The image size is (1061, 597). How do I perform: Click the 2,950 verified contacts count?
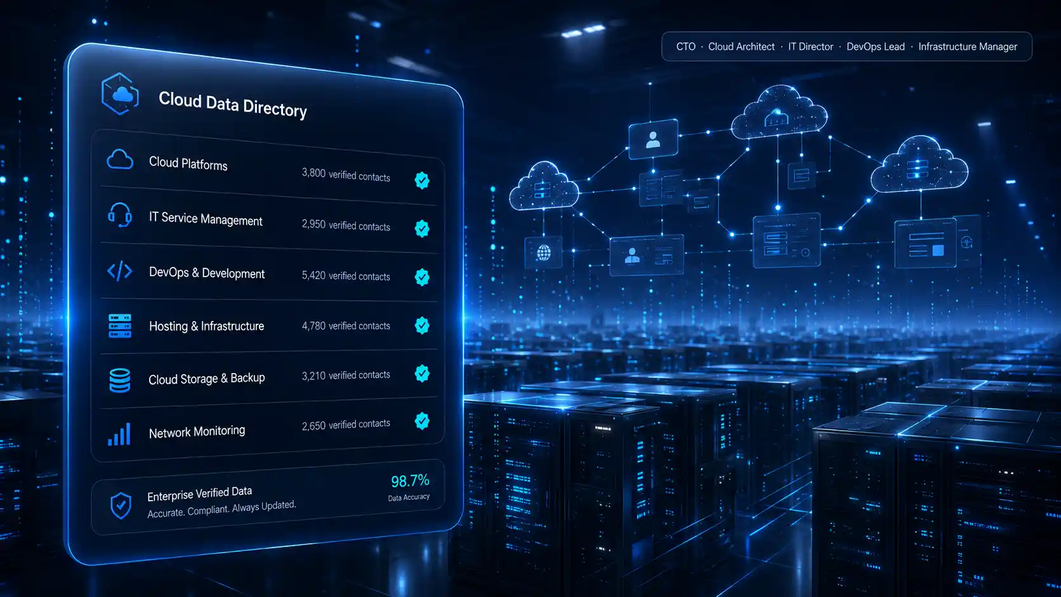(346, 225)
